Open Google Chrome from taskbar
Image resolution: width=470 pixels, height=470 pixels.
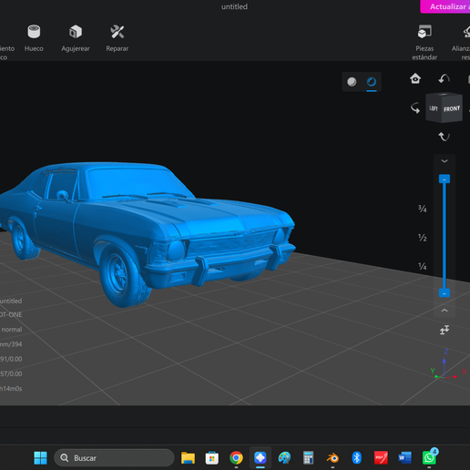click(x=236, y=458)
